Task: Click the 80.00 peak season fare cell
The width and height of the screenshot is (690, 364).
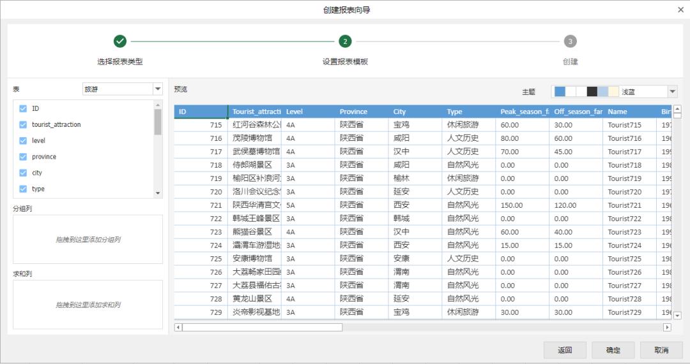Action: coord(523,138)
